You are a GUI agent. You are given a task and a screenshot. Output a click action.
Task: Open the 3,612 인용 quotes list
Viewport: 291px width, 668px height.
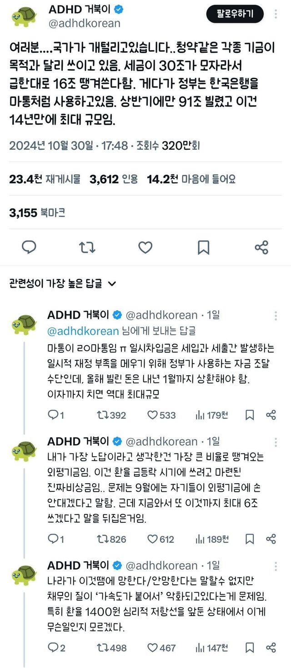pos(114,179)
